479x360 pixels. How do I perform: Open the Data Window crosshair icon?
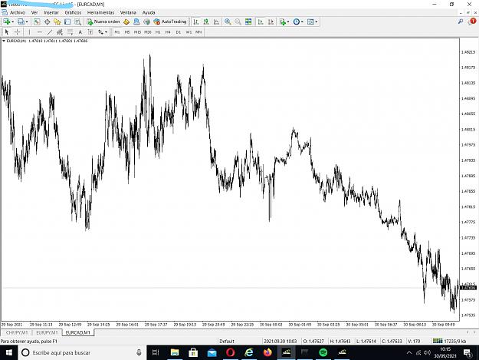(47, 21)
